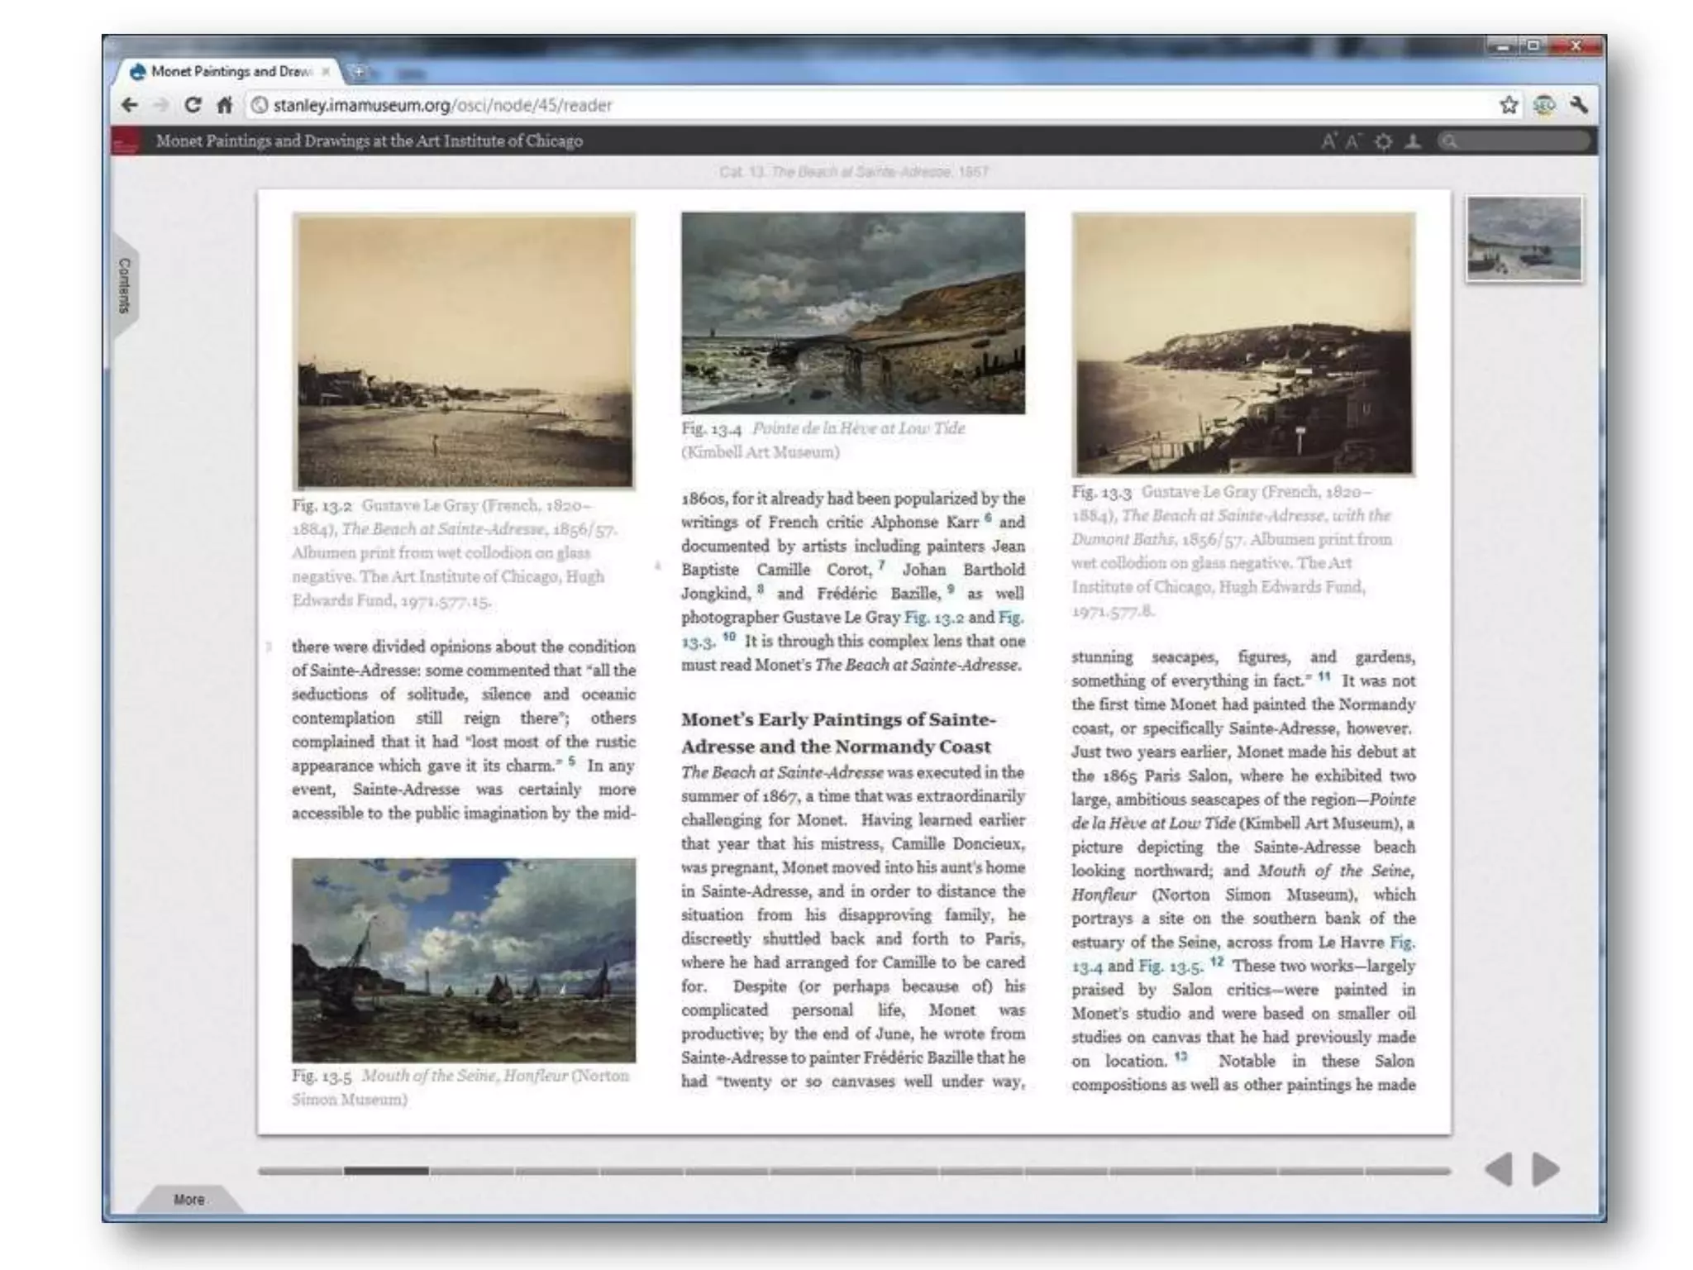1693x1270 pixels.
Task: Open footnote 13 after 'on location'
Action: click(x=1180, y=1057)
